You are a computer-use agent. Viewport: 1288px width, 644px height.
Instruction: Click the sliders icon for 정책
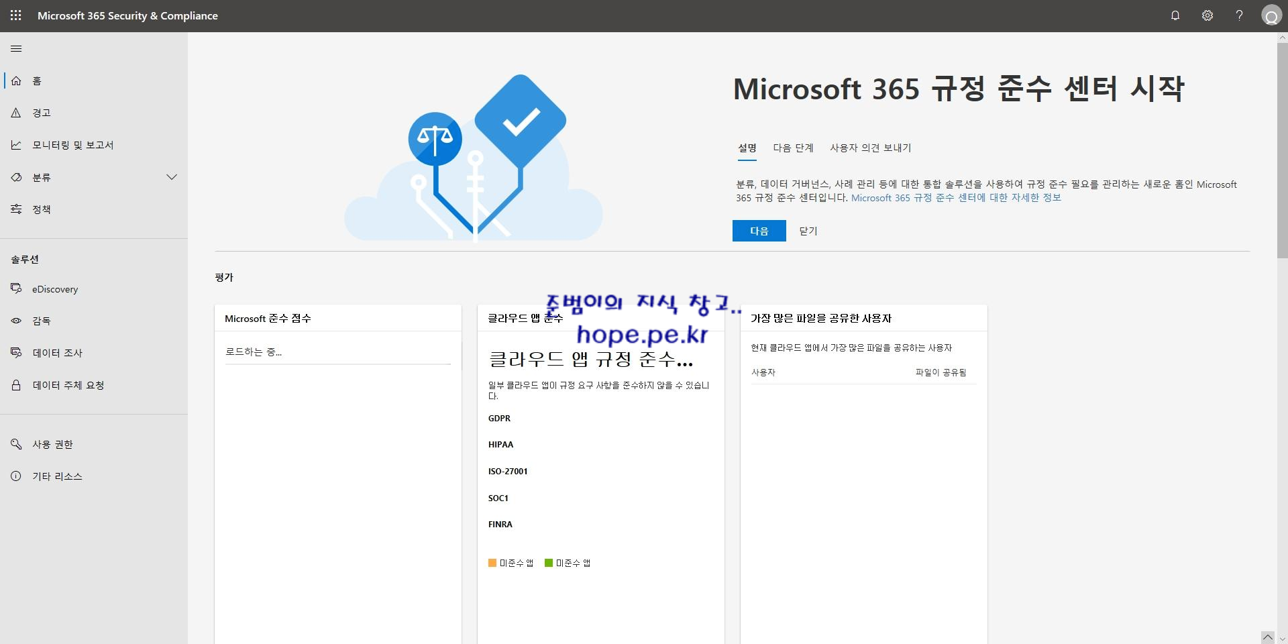point(16,209)
